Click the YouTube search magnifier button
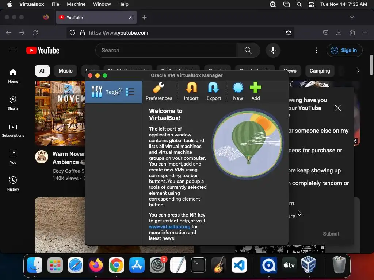 (x=248, y=50)
